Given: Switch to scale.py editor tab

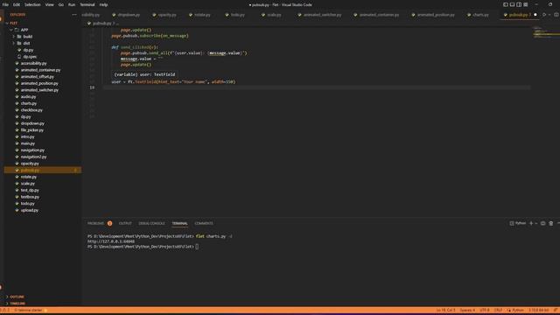Looking at the screenshot, I should [274, 15].
